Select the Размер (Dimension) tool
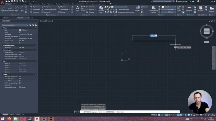This screenshot has height=121, width=216. click(83, 9)
